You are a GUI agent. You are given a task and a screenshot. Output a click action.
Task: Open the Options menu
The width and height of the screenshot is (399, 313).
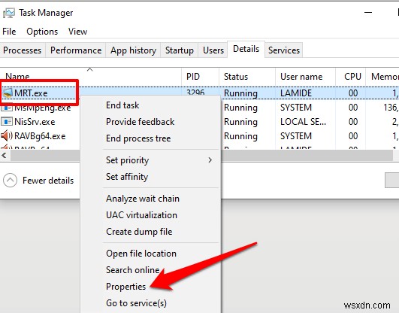[42, 32]
